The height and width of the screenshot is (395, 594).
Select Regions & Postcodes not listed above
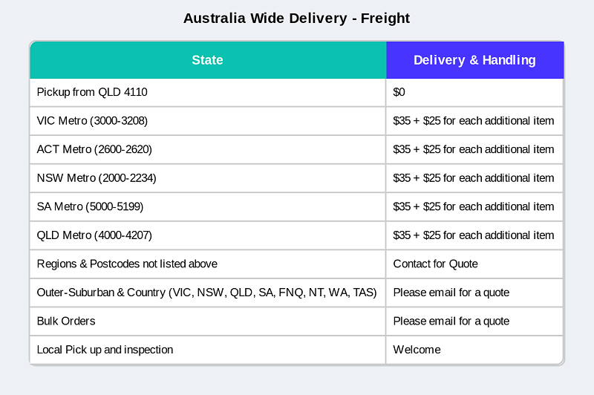click(127, 264)
